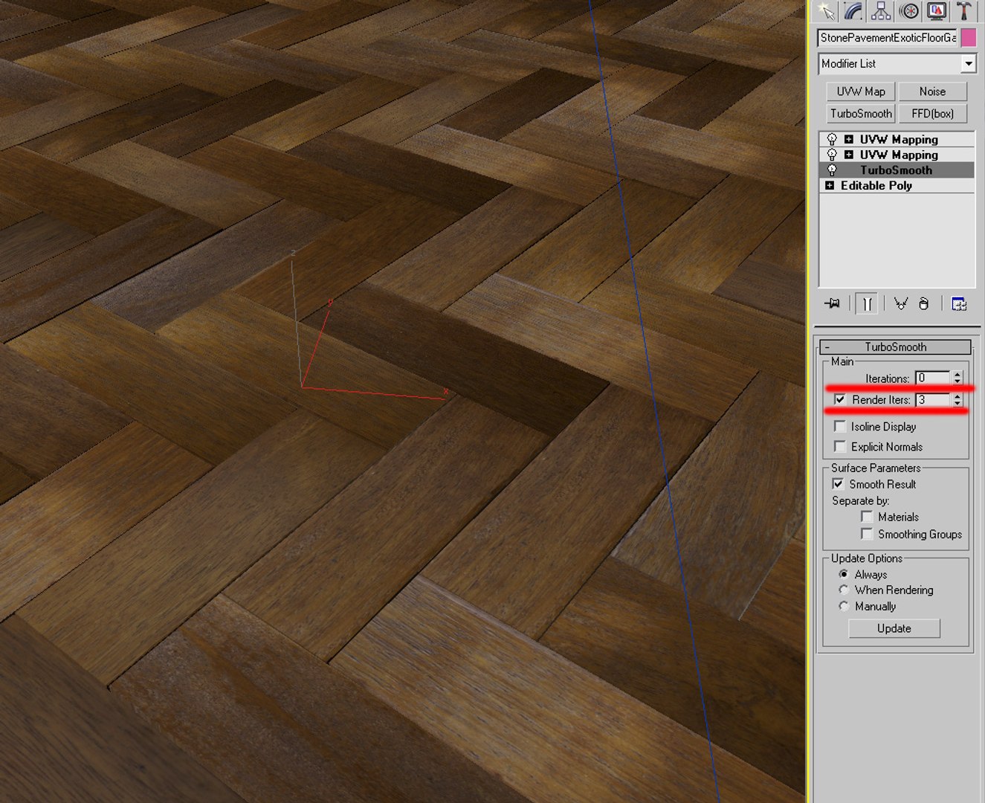
Task: Select the Manually update radio button
Action: tap(844, 607)
